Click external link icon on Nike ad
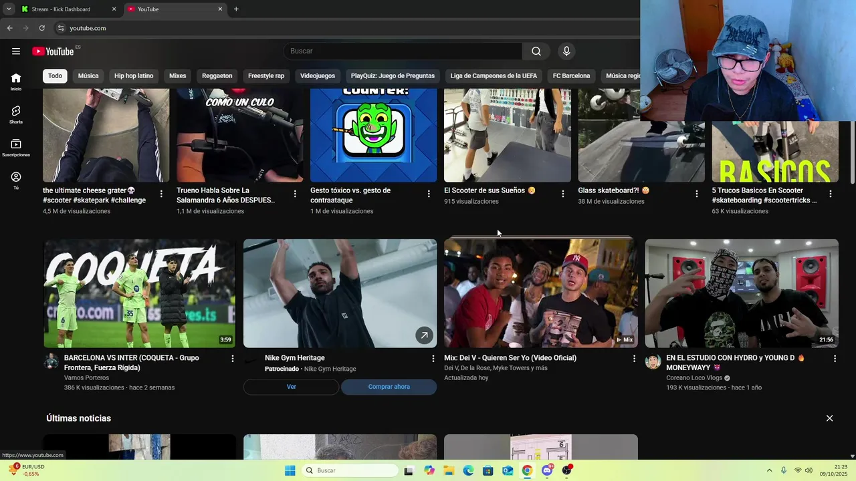The image size is (856, 481). click(424, 335)
